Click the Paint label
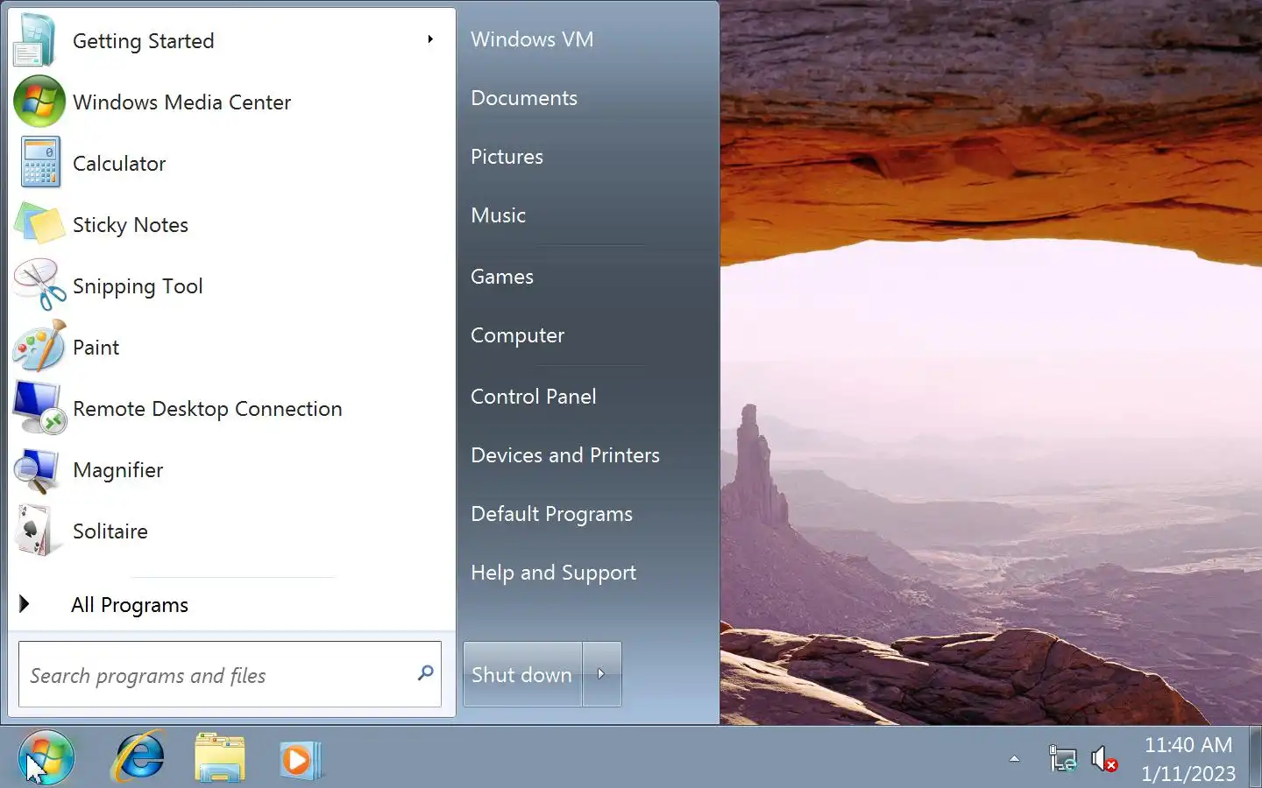The image size is (1262, 788). 96,348
